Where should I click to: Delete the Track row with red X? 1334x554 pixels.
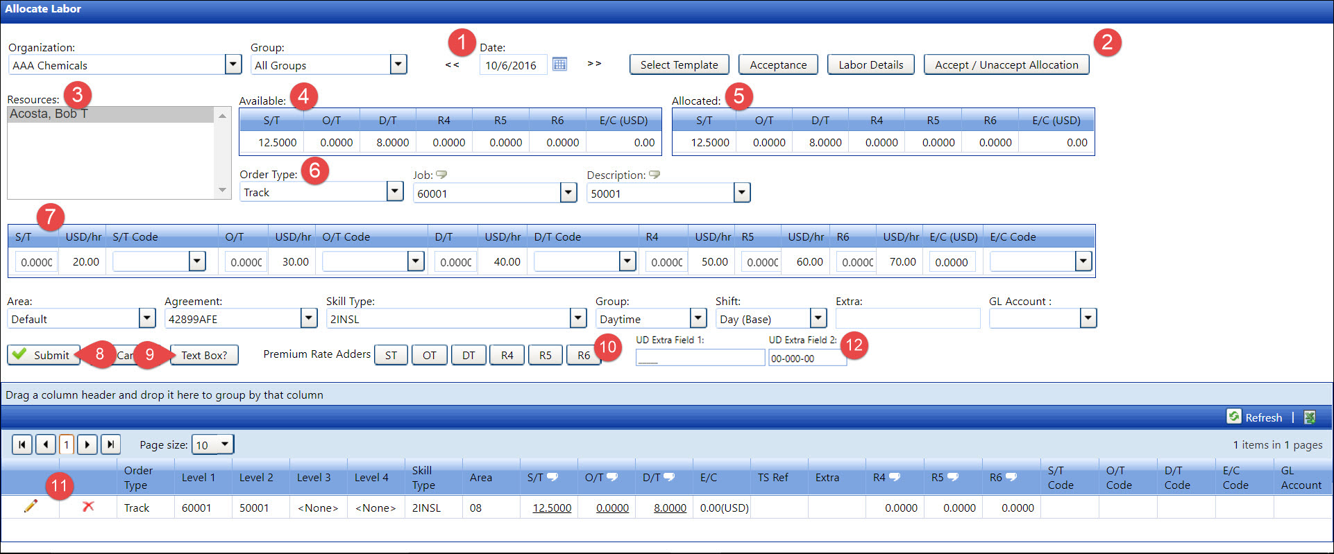(x=88, y=507)
